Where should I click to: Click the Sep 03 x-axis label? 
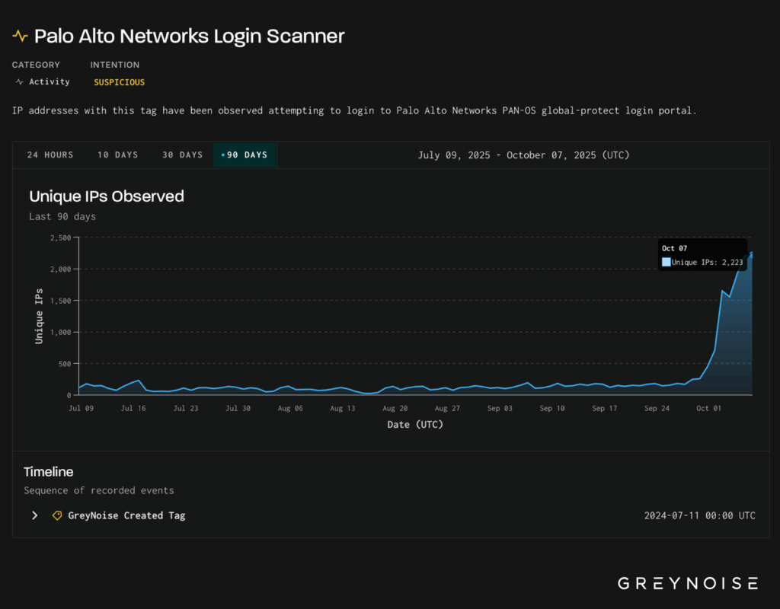click(x=500, y=408)
